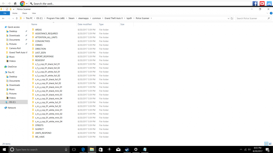Open Grand Theft Auto V in Quick access
273x153 pixels.
click(18, 52)
